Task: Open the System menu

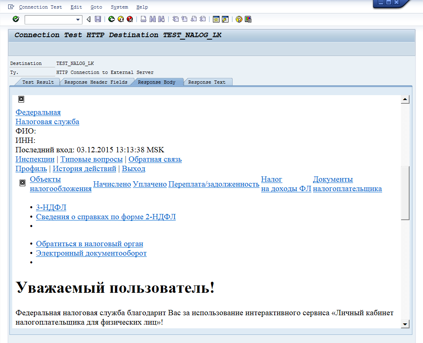Action: click(119, 7)
